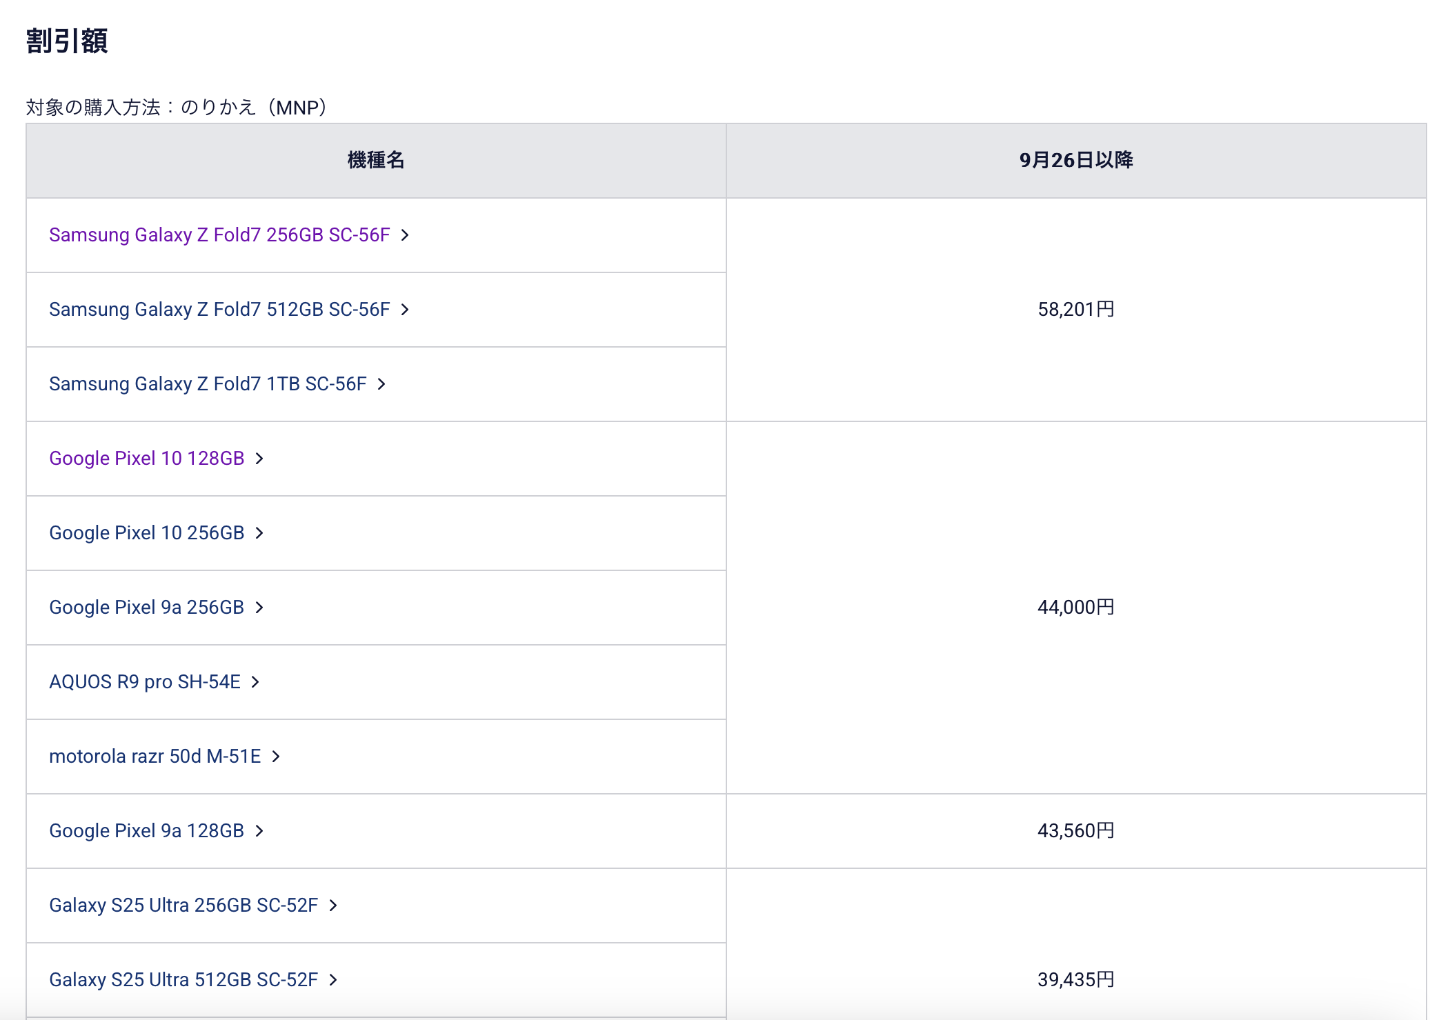Image resolution: width=1430 pixels, height=1020 pixels.
Task: Click chevron icon beside Pixel 10 128GB
Action: coord(259,459)
